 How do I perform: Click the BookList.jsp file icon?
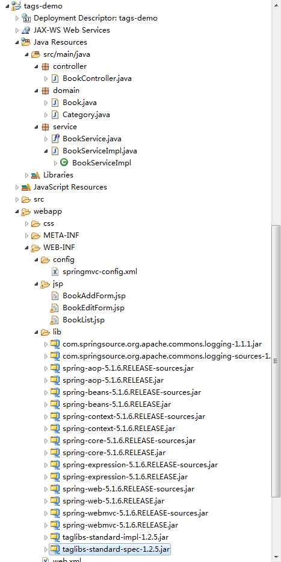tap(55, 320)
